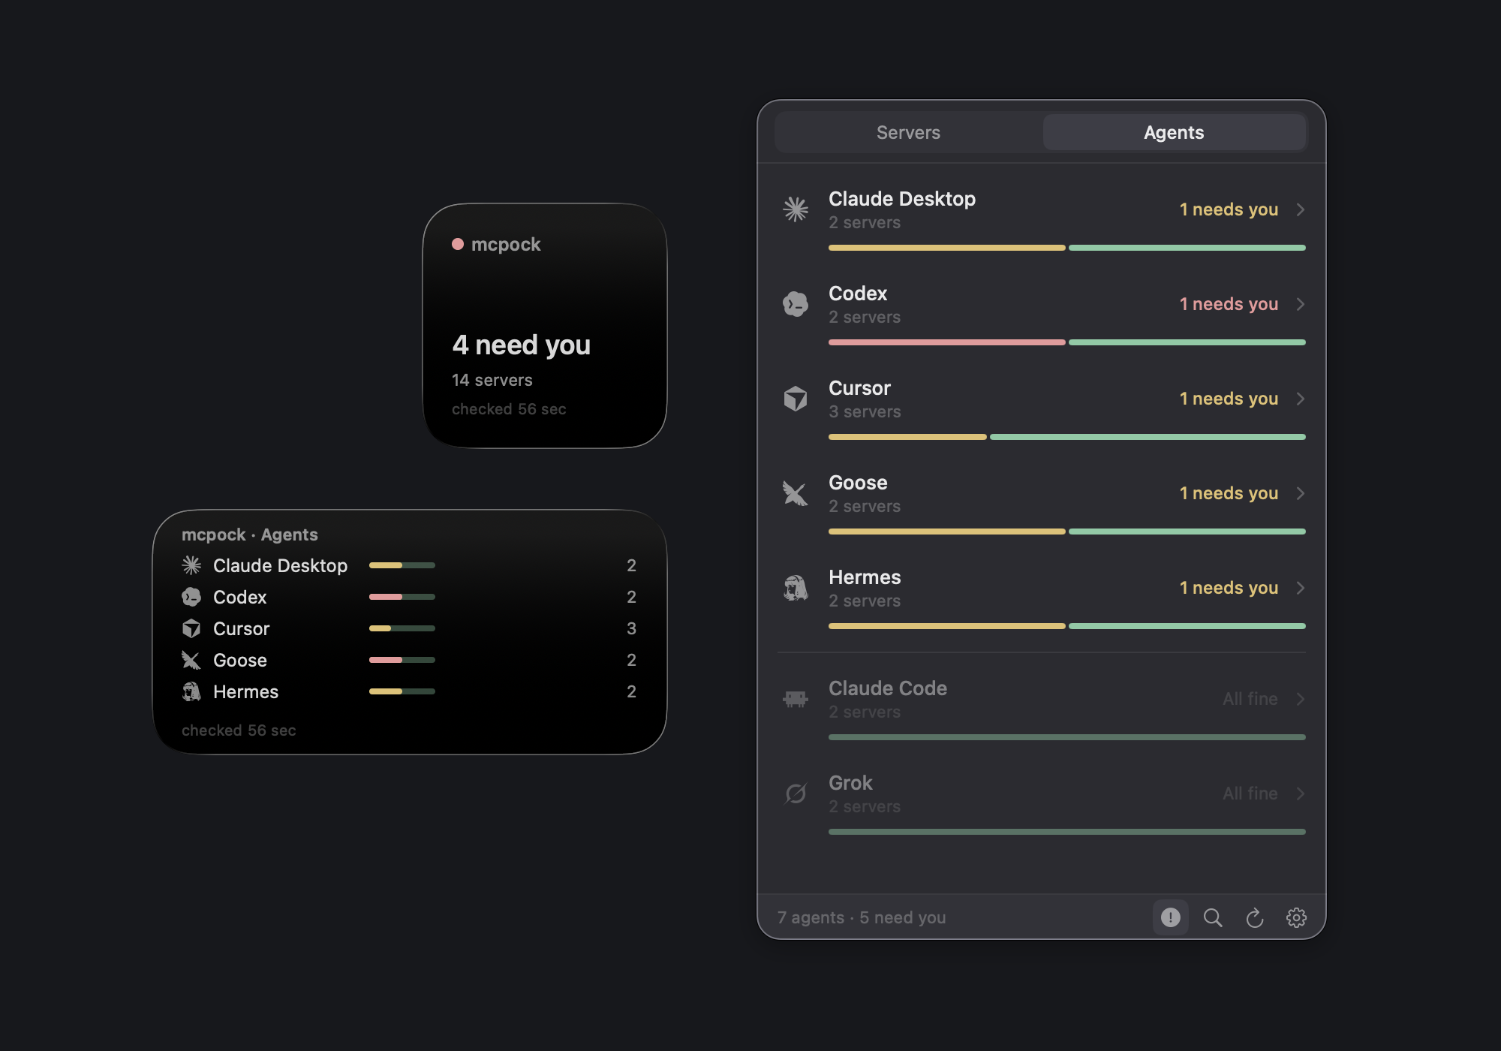Click 'checked 56 sec' in Agents widget
Image resolution: width=1501 pixels, height=1051 pixels.
[239, 730]
